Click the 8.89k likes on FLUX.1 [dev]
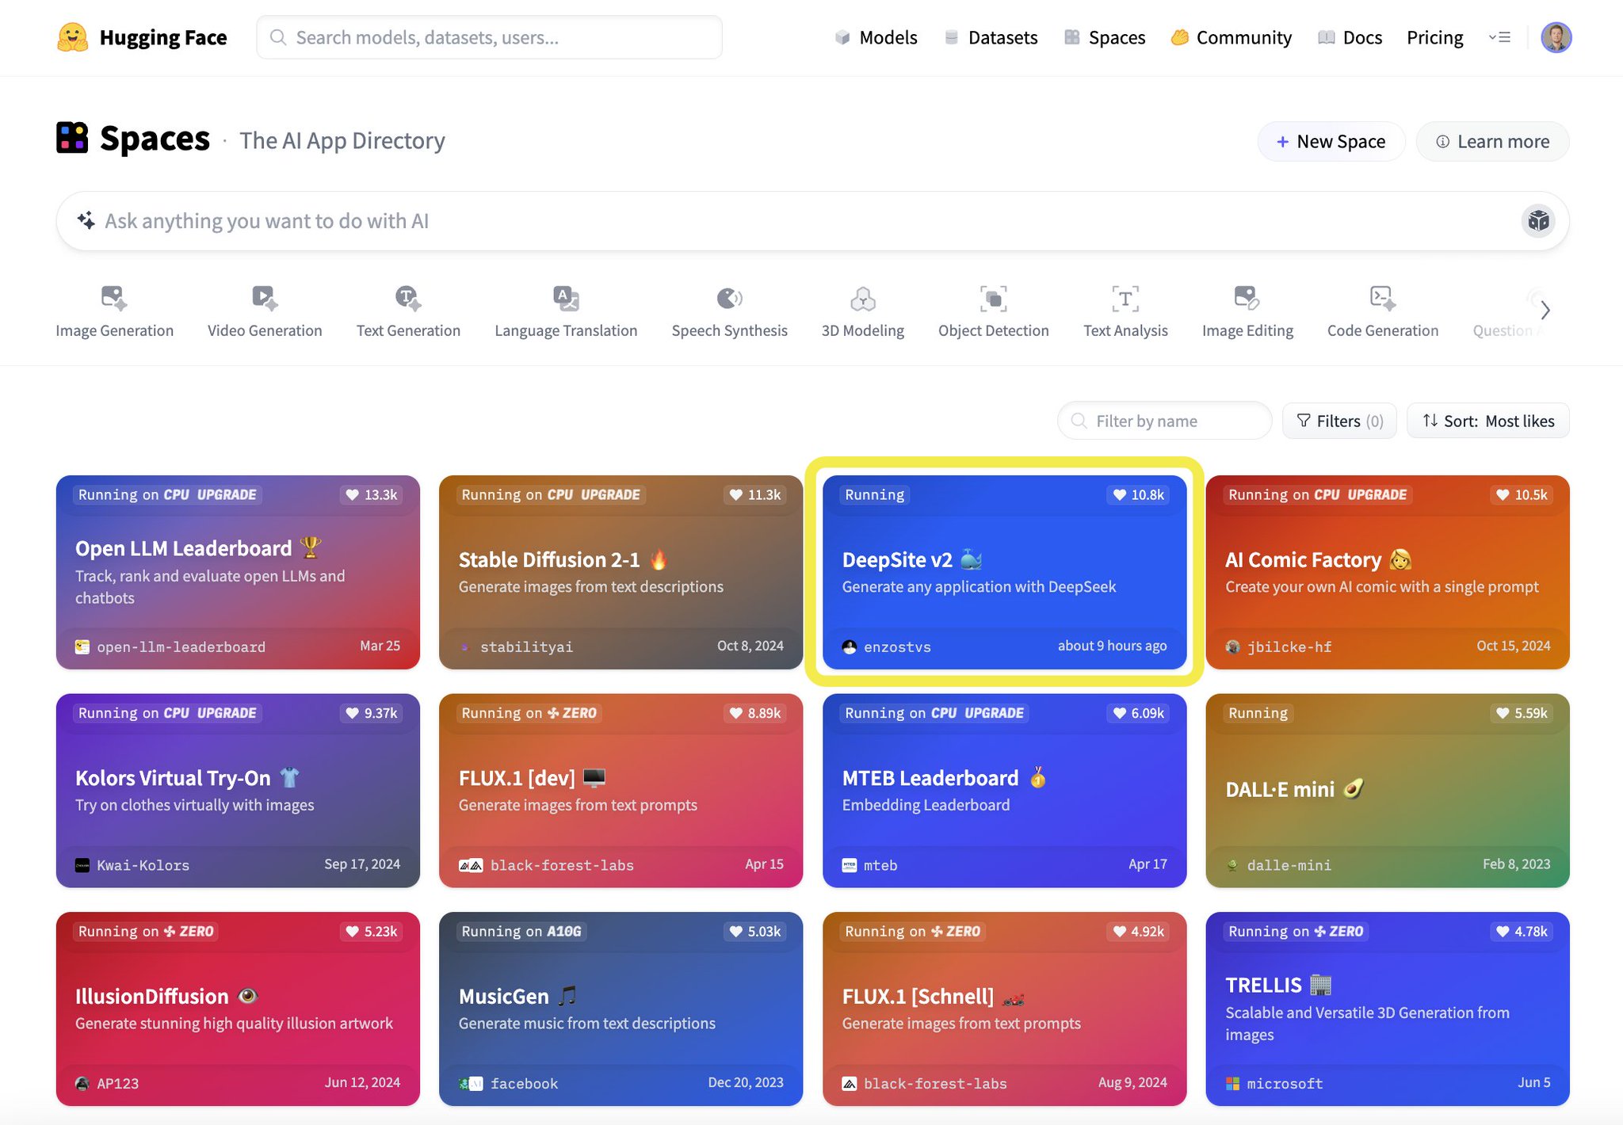This screenshot has height=1125, width=1623. click(x=755, y=713)
